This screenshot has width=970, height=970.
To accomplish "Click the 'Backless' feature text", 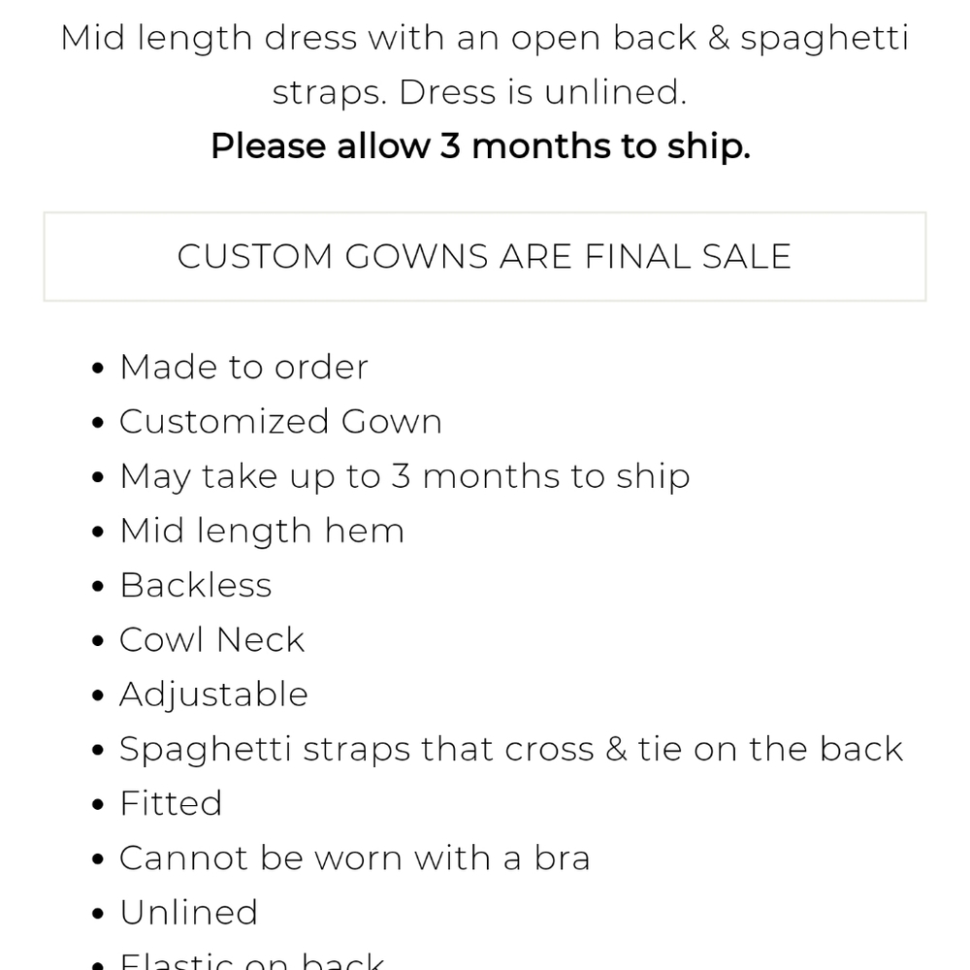I will click(195, 585).
